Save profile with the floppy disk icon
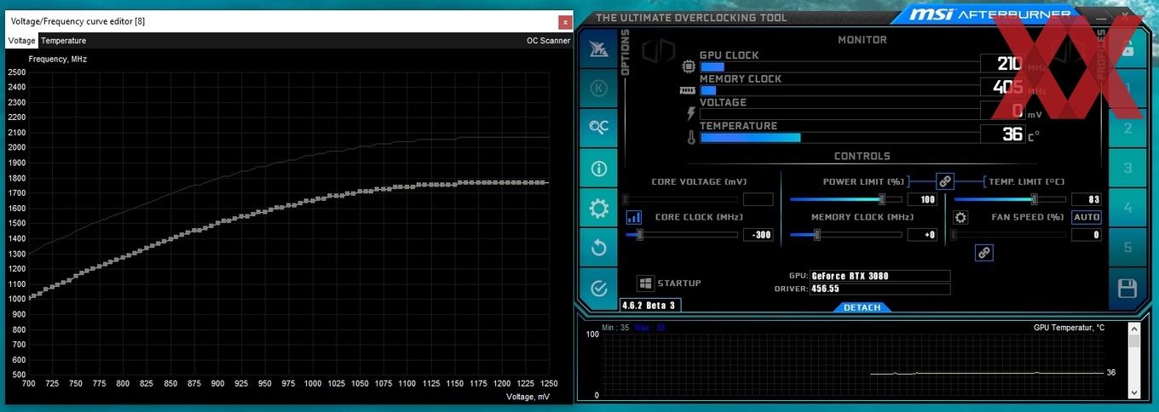 tap(1127, 288)
